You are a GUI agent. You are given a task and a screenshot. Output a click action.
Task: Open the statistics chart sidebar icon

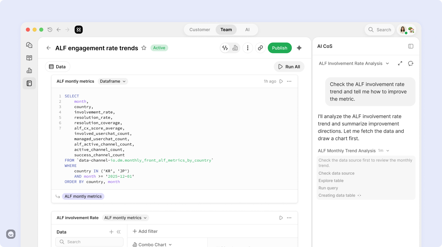29,70
